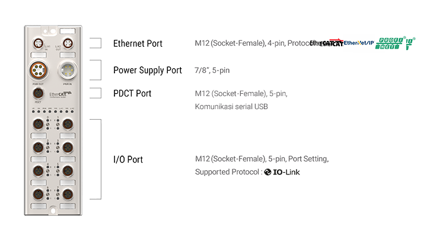Screen dimensions: 427x242
Task: Click I/O port 0 connector
Action: [x=39, y=124]
